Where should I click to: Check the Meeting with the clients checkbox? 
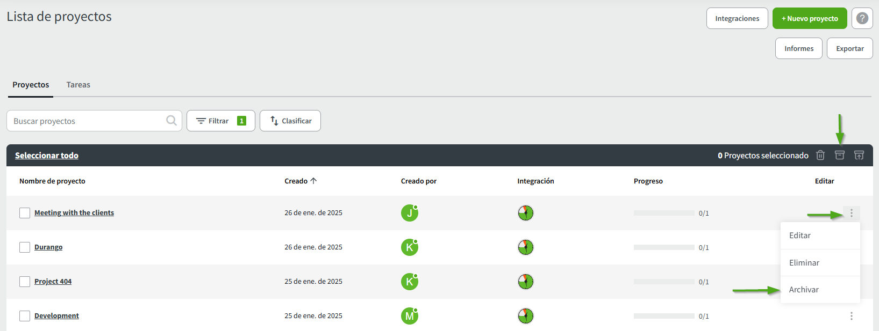tap(25, 213)
